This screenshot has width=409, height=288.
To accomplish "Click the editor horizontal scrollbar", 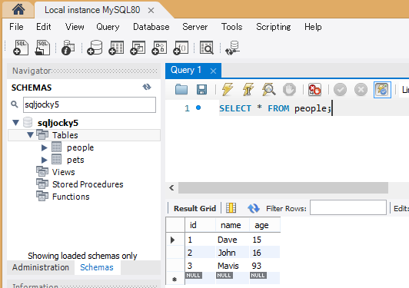I will pos(283,187).
